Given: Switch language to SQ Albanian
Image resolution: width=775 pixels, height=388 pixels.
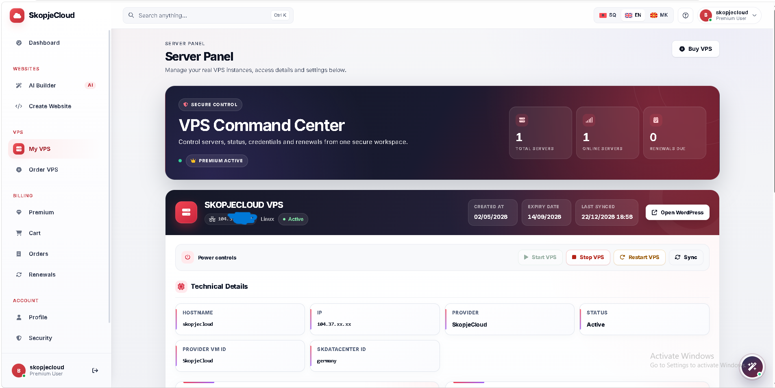Looking at the screenshot, I should [x=608, y=15].
